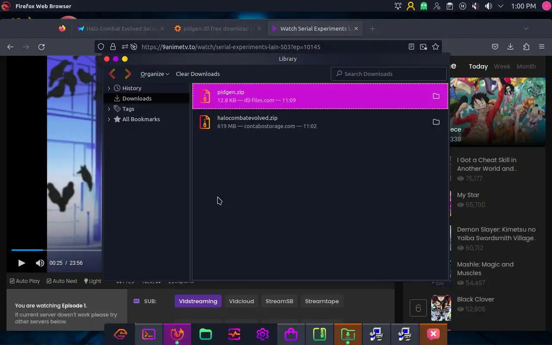Reload the current page
Image resolution: width=552 pixels, height=345 pixels.
click(x=41, y=47)
